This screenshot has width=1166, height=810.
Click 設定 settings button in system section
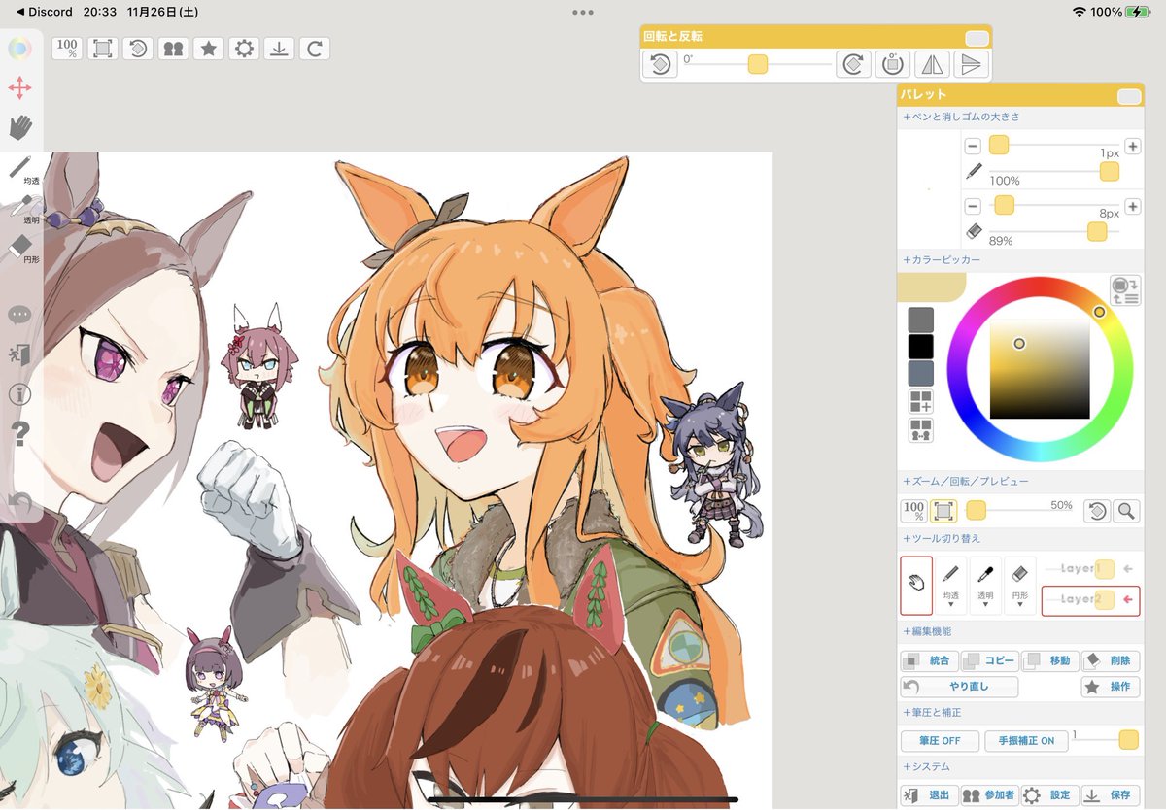pos(1049,795)
